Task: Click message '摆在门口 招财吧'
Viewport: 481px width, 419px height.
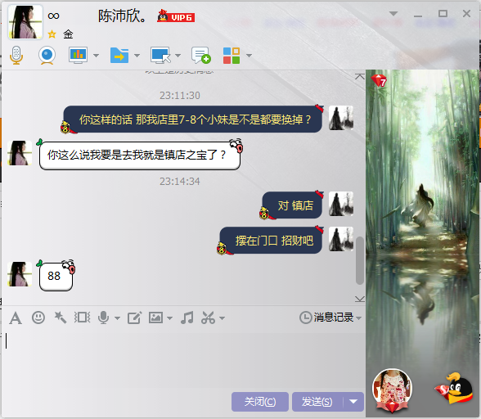Action: click(271, 241)
